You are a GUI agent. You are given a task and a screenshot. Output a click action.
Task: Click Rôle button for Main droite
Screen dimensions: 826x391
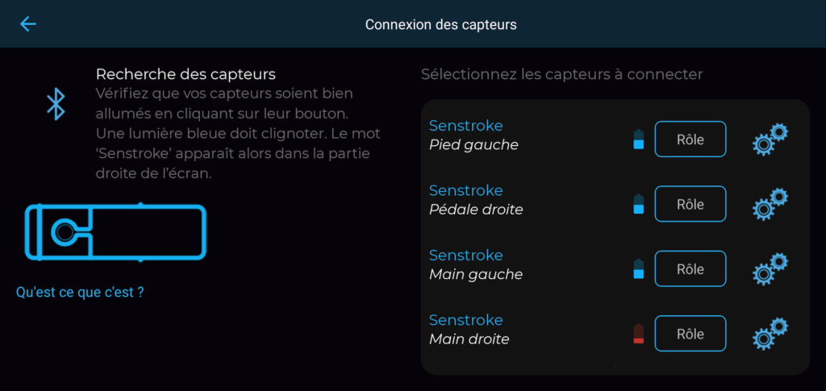coord(690,333)
